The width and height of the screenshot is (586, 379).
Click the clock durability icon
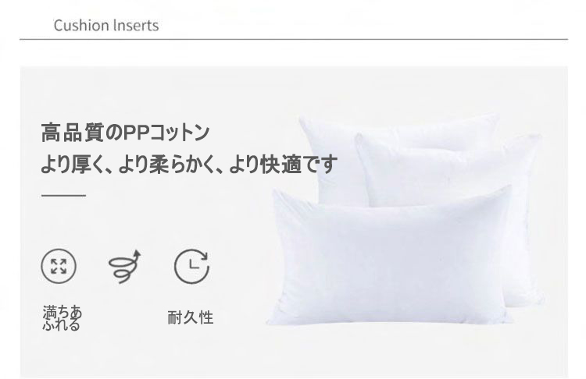tap(191, 267)
